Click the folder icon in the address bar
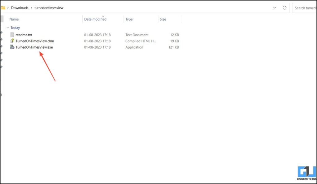Viewport: 317px width, 184px height. coord(4,7)
